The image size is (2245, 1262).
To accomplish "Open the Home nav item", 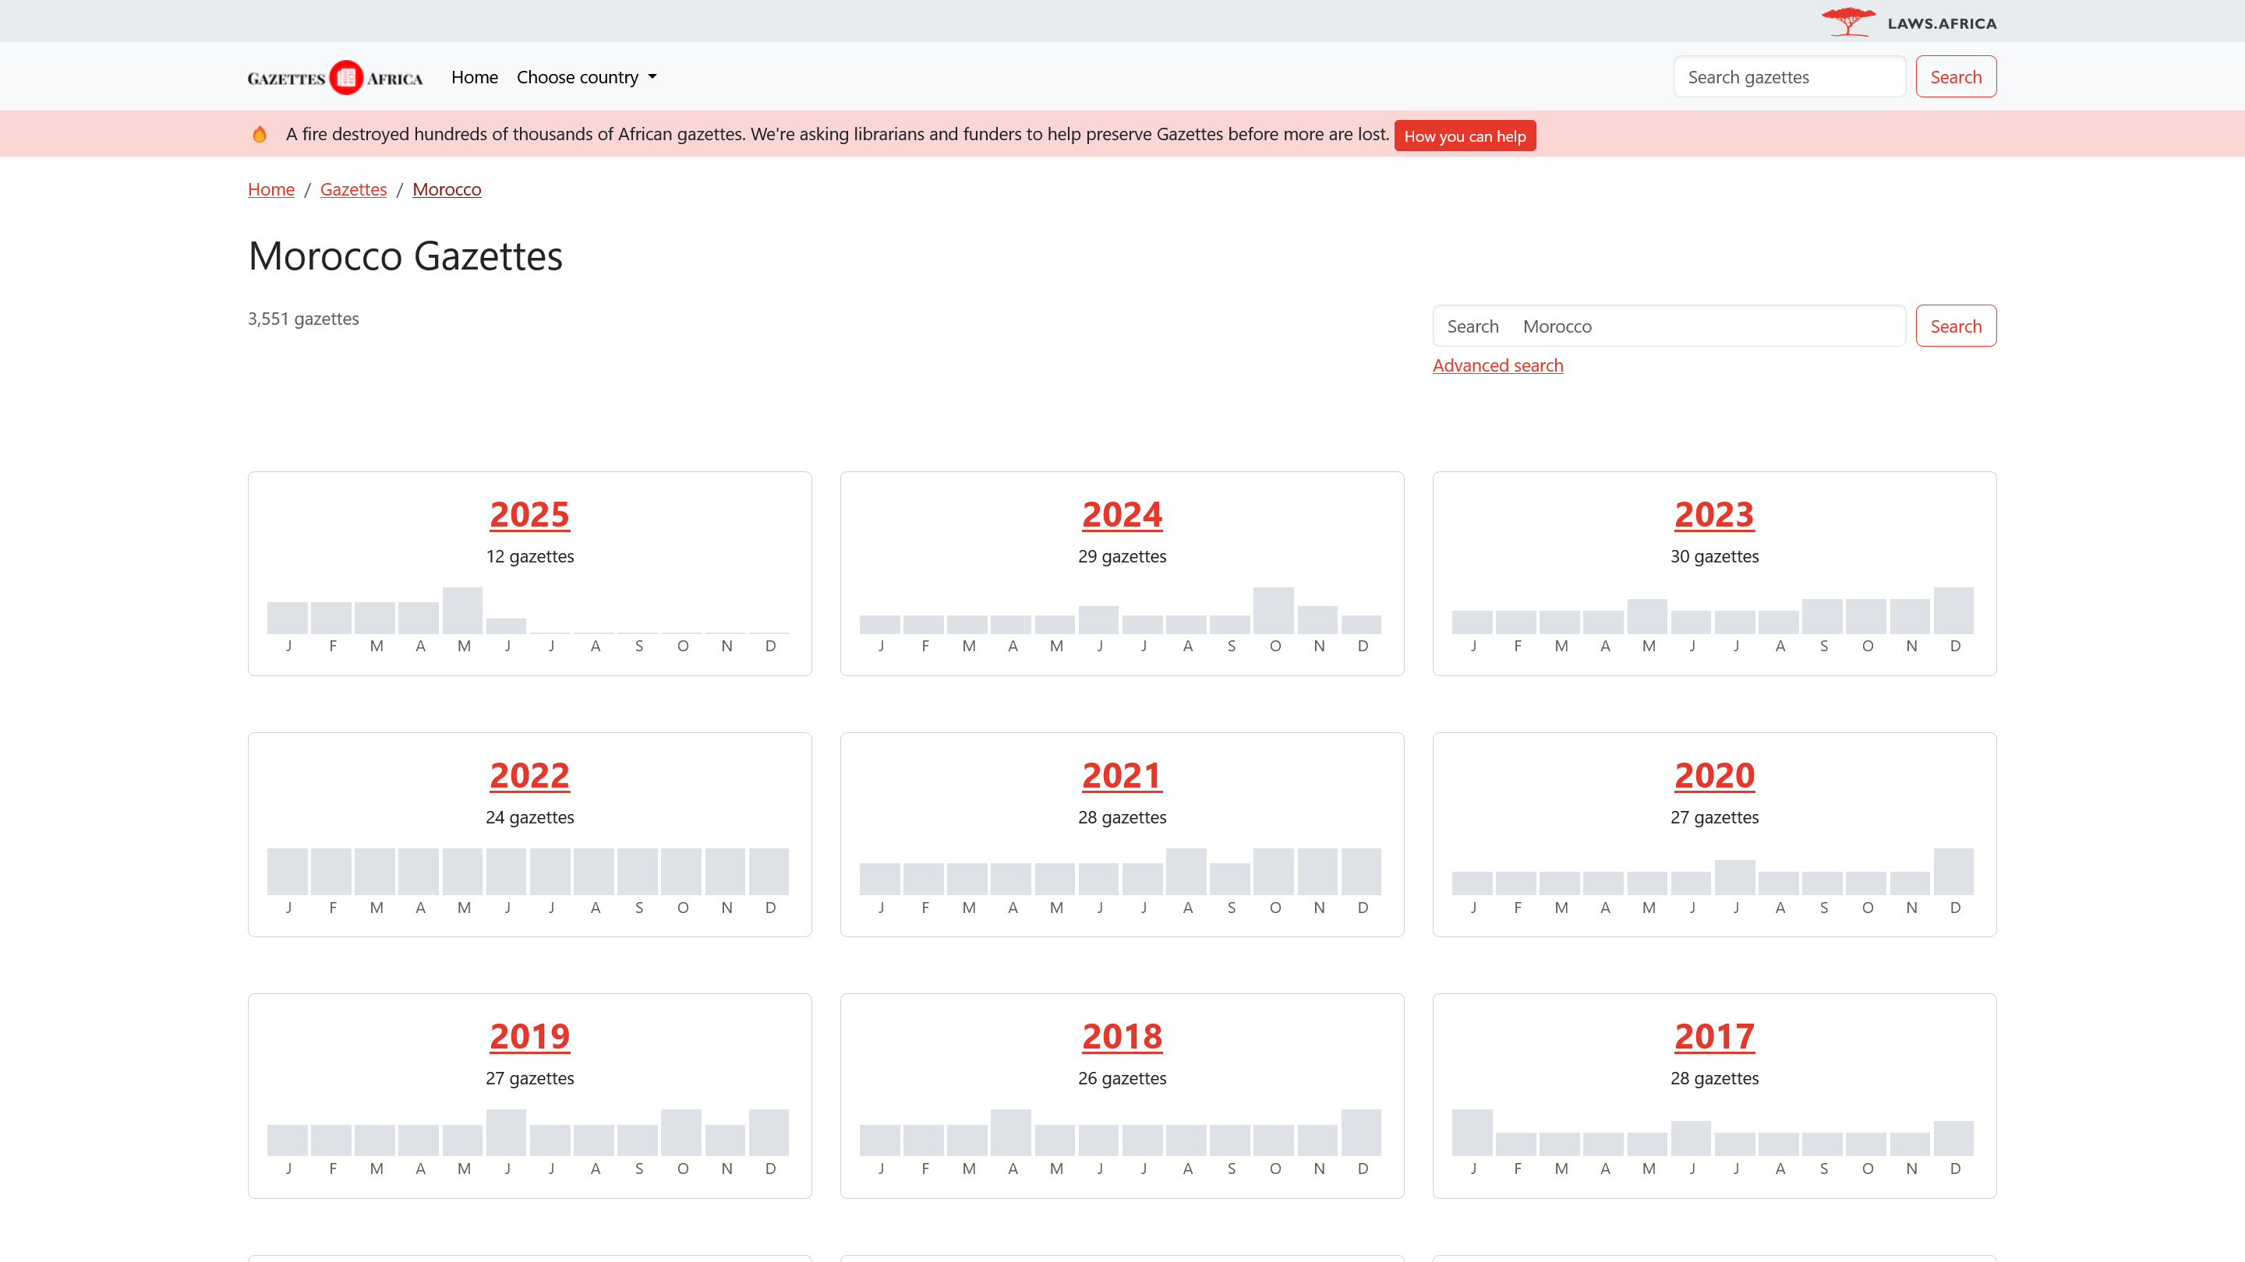I will click(x=474, y=78).
